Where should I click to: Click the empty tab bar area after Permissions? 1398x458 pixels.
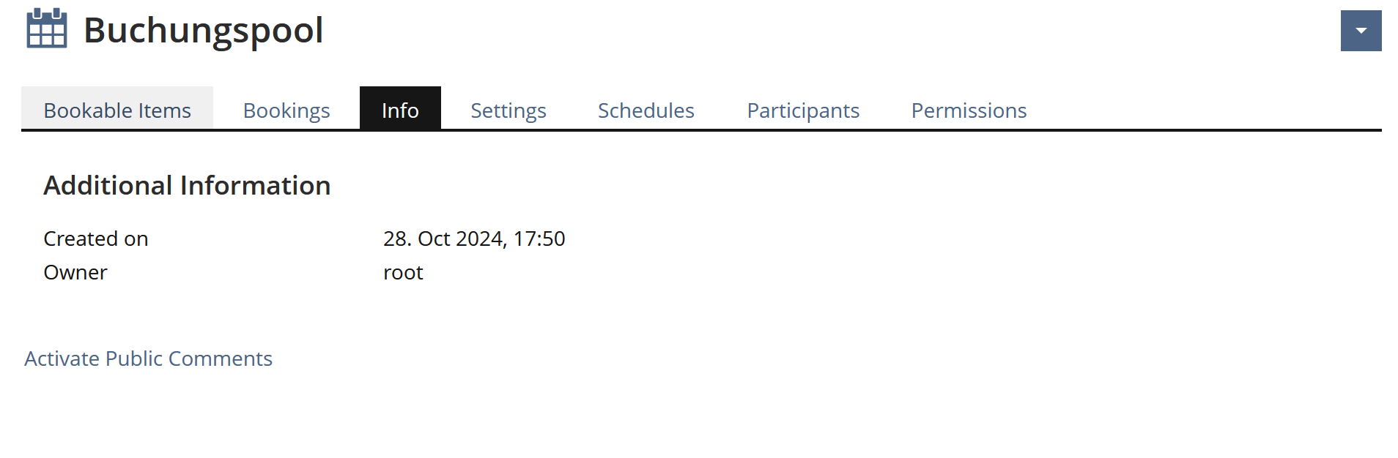(1202, 110)
